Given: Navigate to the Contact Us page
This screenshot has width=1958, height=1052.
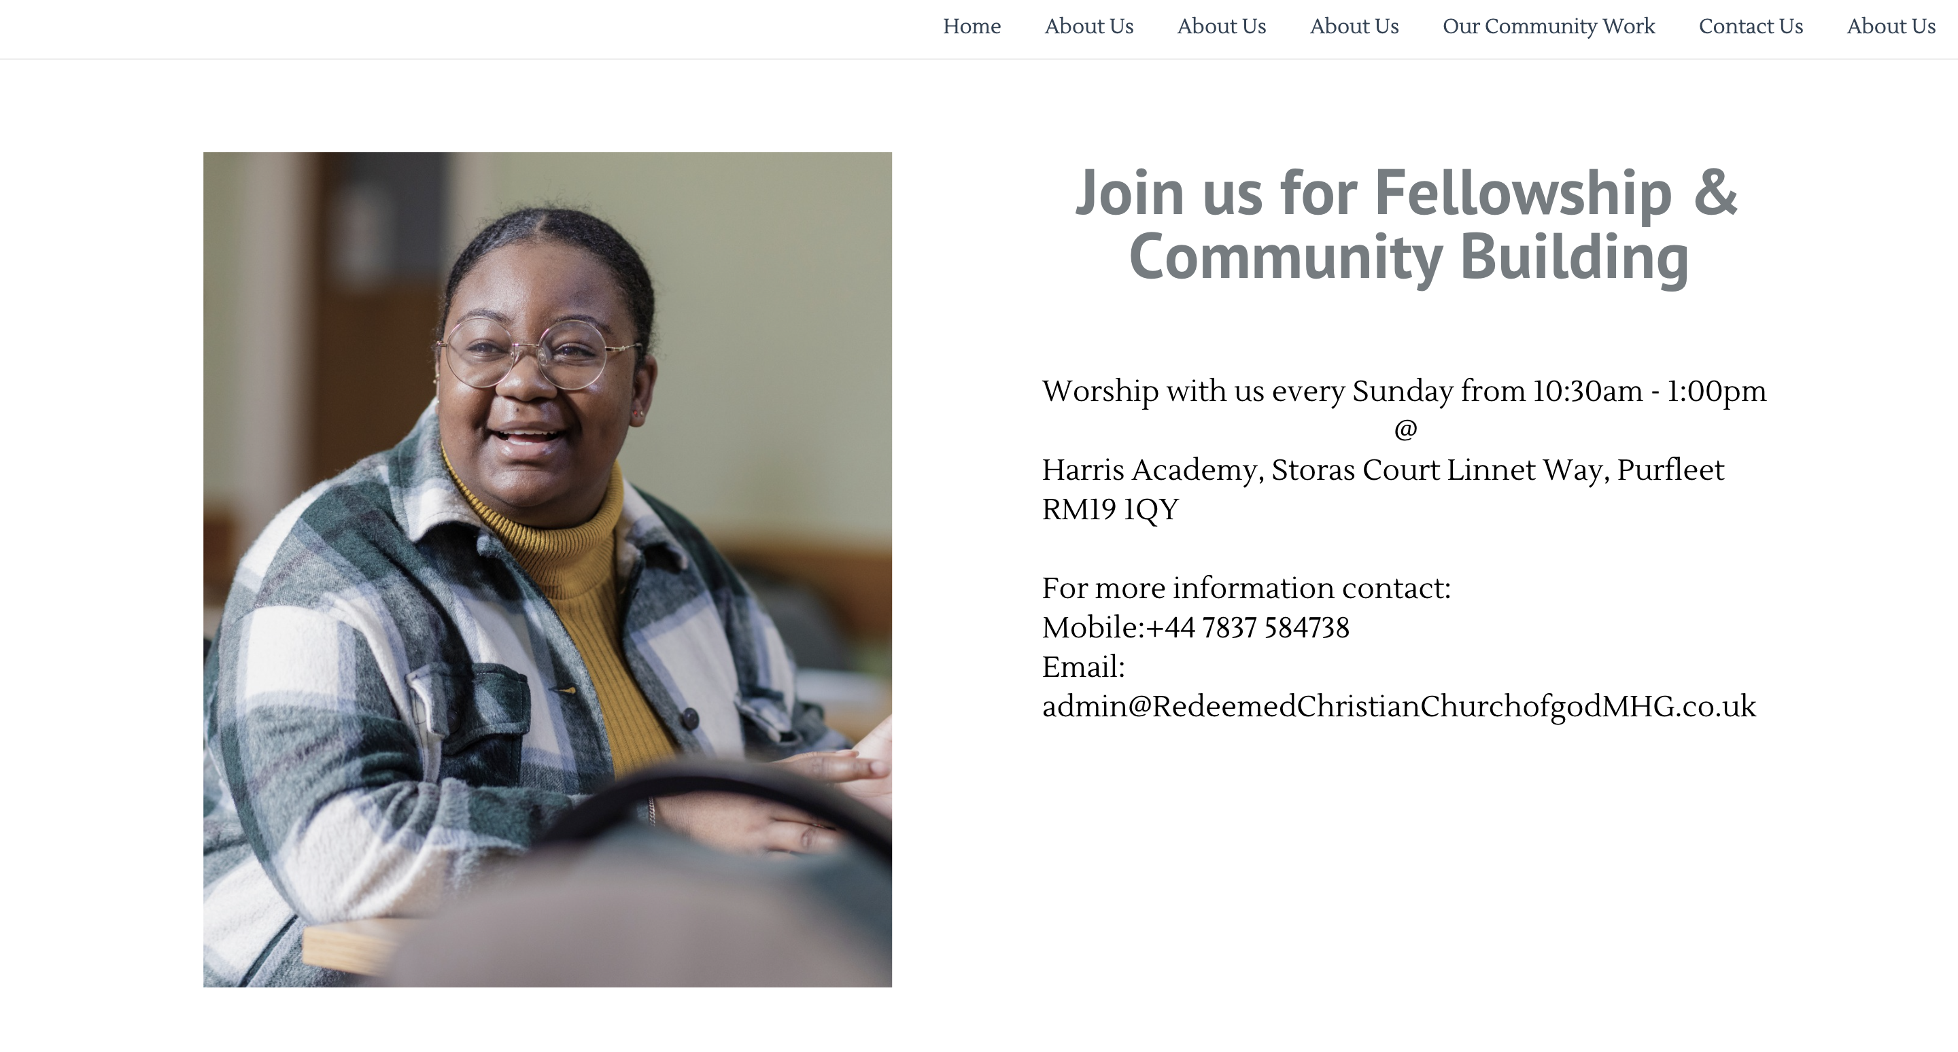Looking at the screenshot, I should (x=1751, y=27).
